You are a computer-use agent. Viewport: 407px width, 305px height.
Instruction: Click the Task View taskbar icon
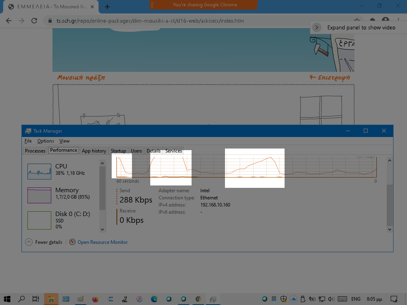pyautogui.click(x=36, y=299)
